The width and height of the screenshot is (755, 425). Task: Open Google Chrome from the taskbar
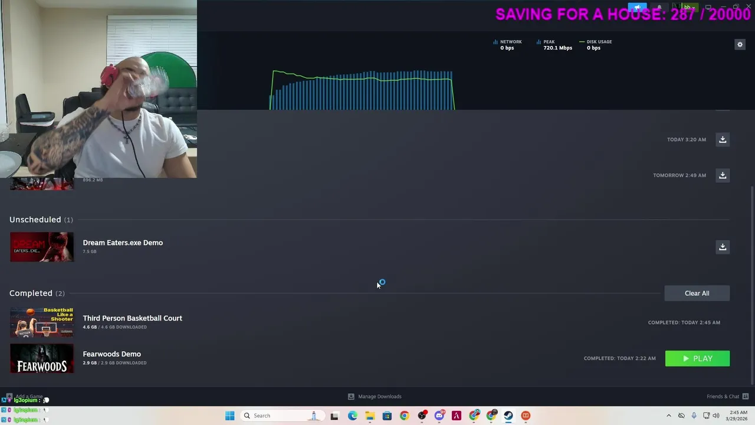click(404, 416)
